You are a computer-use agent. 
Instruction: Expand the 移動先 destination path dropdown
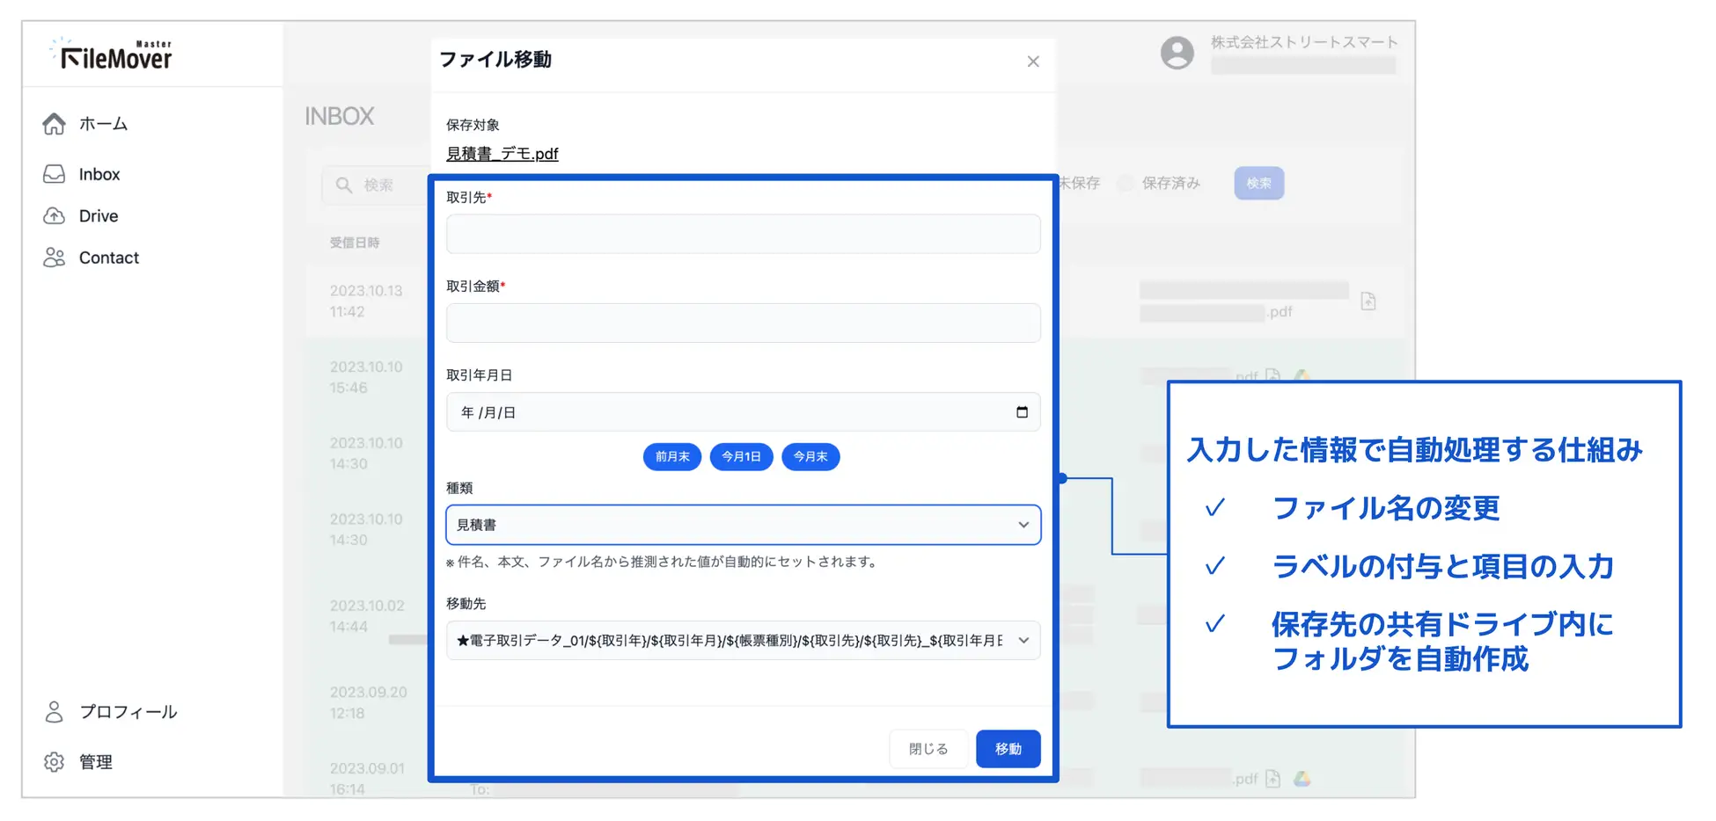pos(743,641)
